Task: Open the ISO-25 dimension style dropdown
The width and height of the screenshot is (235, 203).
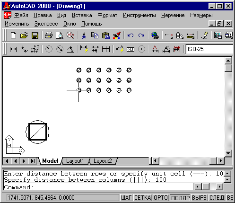Action: tap(209, 49)
